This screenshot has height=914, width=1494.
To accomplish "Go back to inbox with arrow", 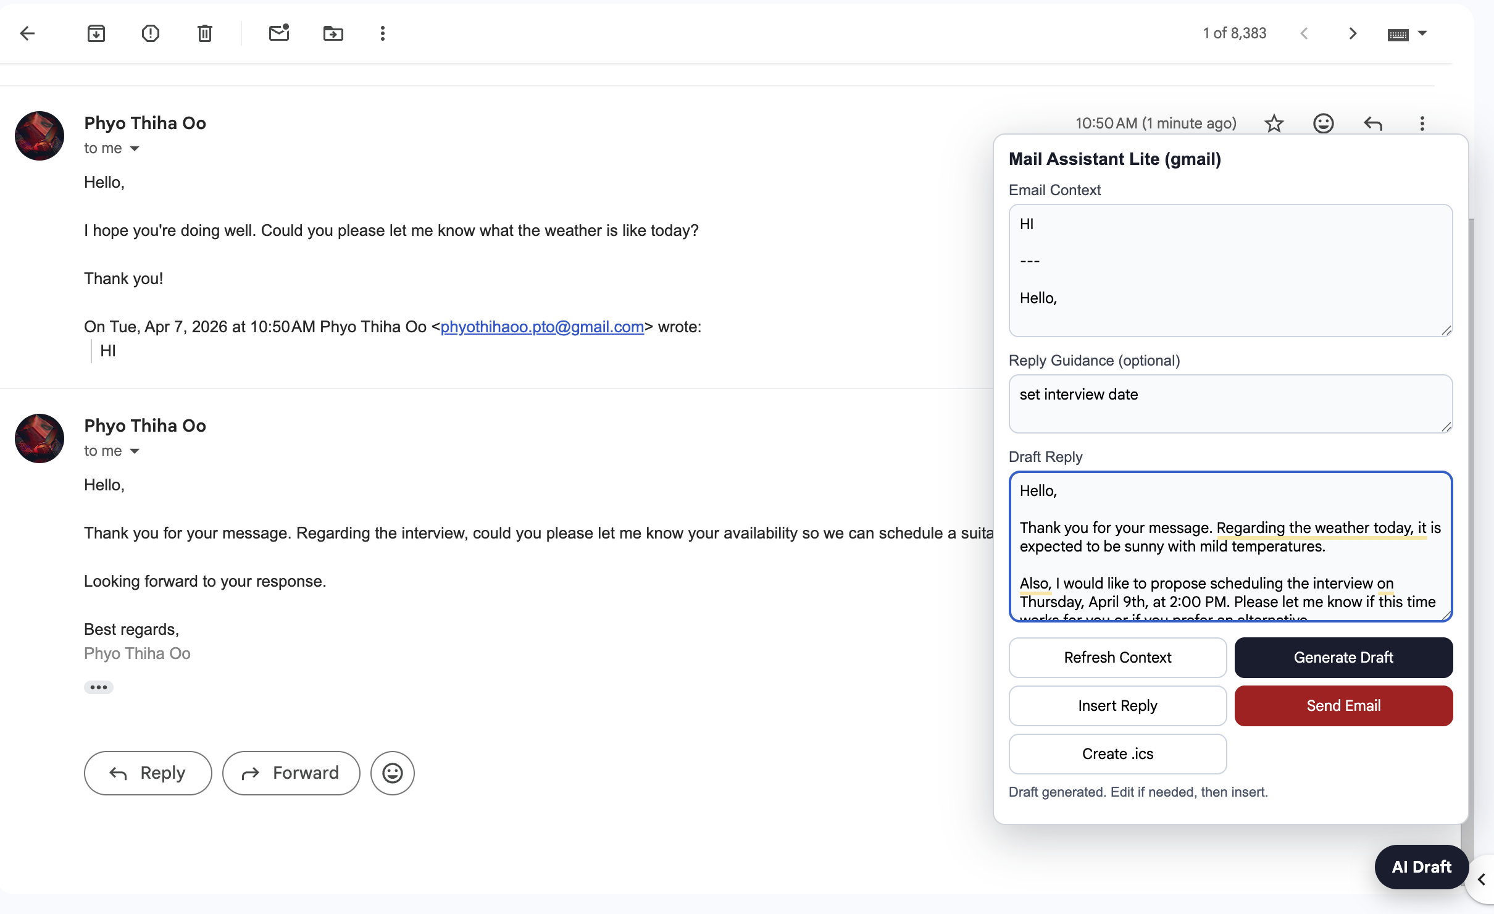I will click(28, 33).
